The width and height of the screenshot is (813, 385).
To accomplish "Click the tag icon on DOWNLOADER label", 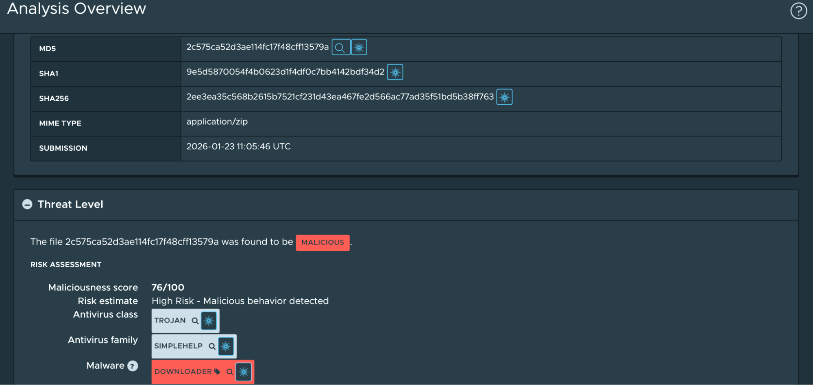I will pyautogui.click(x=217, y=372).
